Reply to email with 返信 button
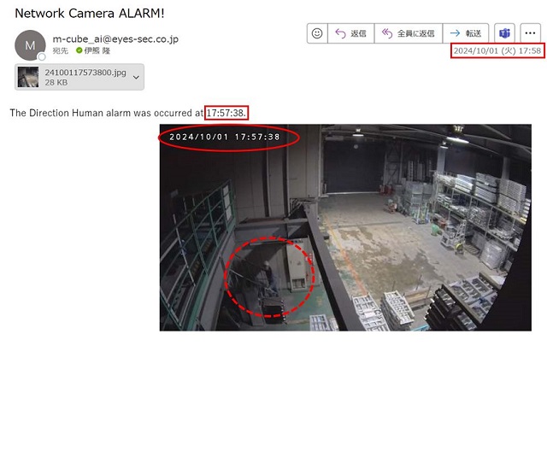The image size is (547, 457). pos(351,33)
